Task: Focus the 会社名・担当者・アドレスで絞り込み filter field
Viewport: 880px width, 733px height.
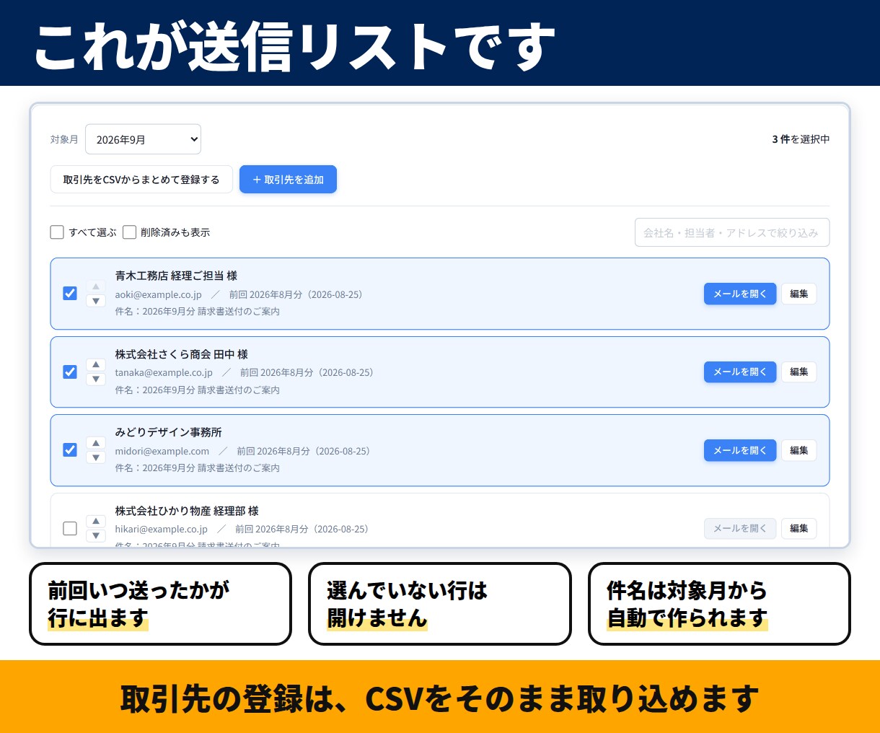Action: 732,232
